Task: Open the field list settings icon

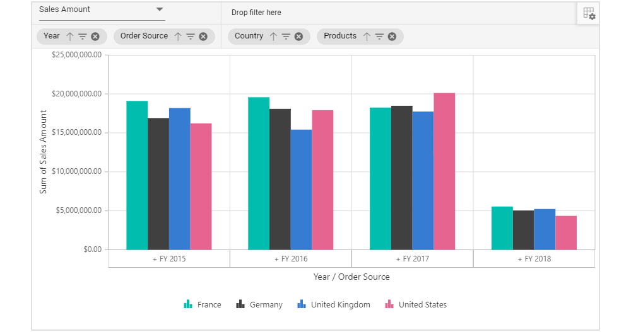Action: click(589, 13)
